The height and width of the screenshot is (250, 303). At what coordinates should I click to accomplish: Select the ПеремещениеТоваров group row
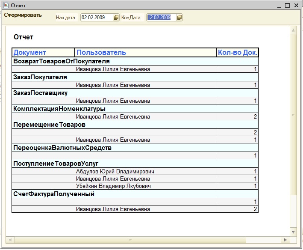[x=135, y=125]
